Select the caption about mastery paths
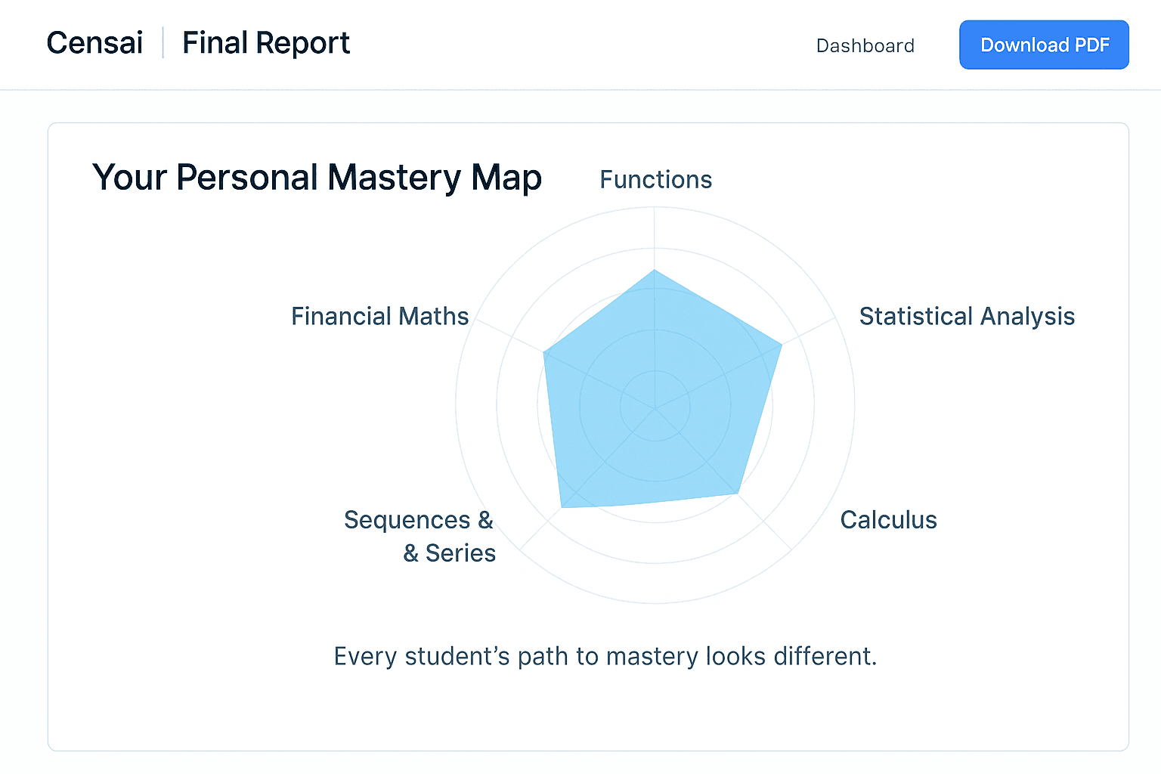 click(x=605, y=656)
